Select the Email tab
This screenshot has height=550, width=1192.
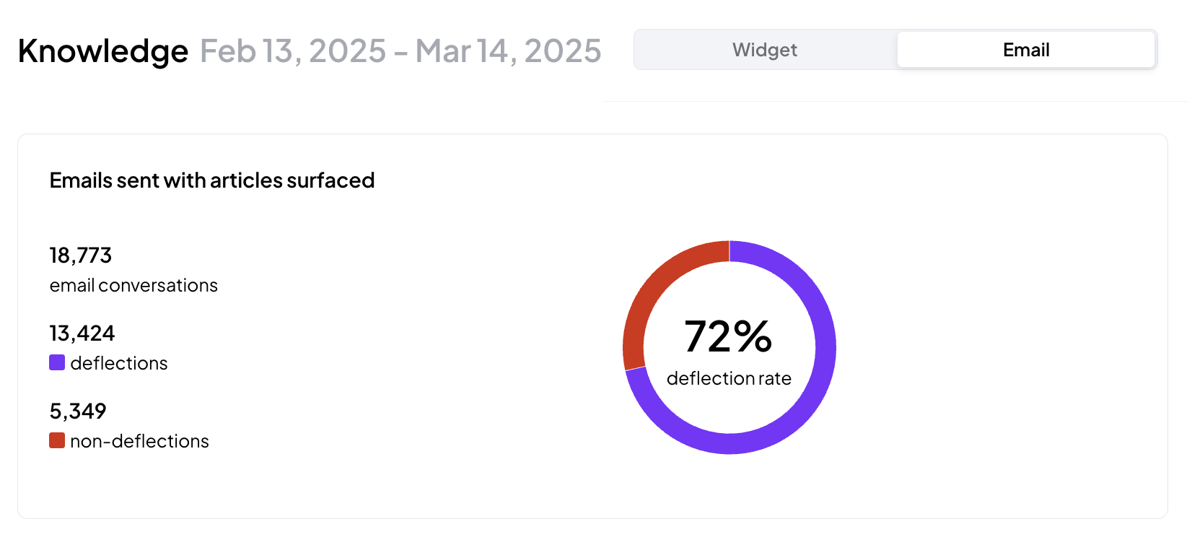click(x=1026, y=50)
